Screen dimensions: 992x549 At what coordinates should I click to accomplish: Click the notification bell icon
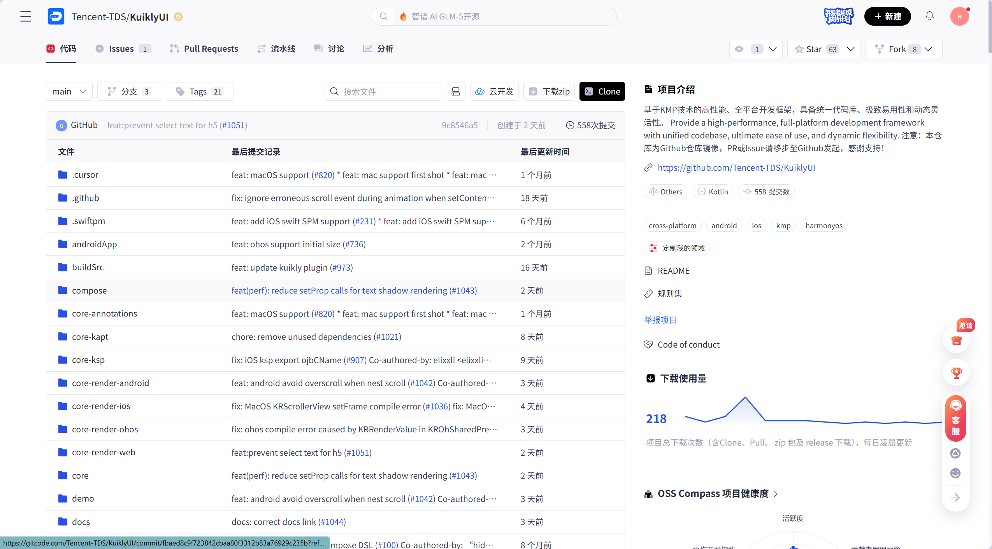(x=929, y=16)
